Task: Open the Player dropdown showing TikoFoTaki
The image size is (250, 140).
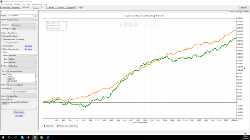Action: (x=20, y=16)
